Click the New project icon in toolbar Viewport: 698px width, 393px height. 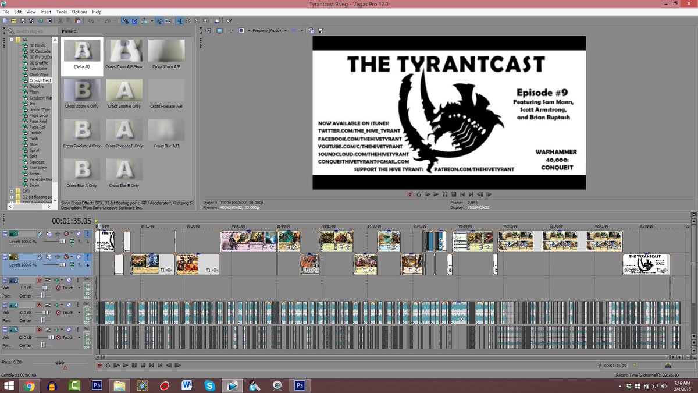(x=5, y=20)
